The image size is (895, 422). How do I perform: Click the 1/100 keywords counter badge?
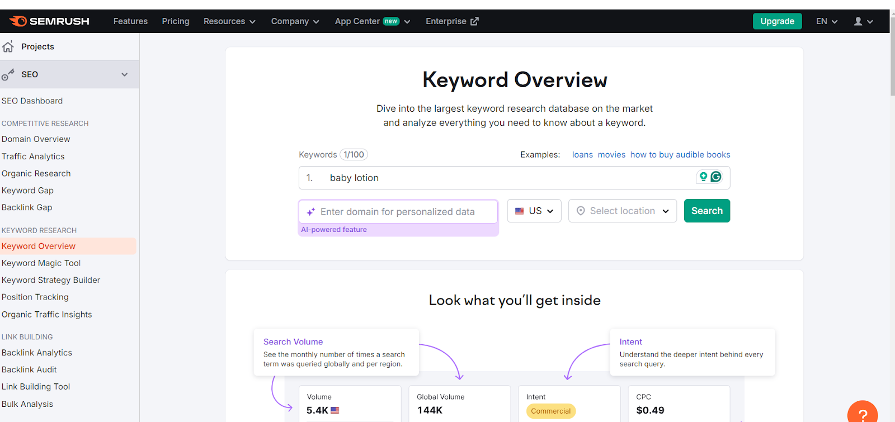354,155
